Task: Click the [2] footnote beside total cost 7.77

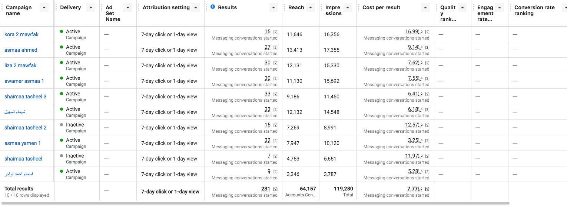Action: [x=427, y=189]
